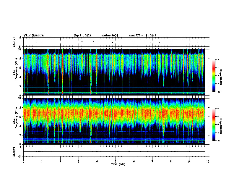Click the ch.1 spectrogram panel
This screenshot has width=234, height=181.
pyautogui.click(x=114, y=72)
